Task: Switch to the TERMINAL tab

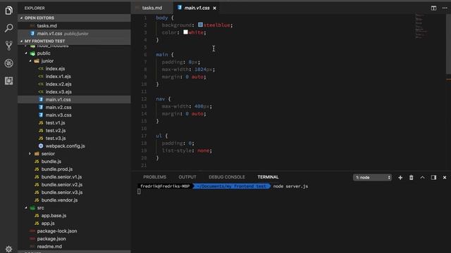Action: tap(268, 177)
